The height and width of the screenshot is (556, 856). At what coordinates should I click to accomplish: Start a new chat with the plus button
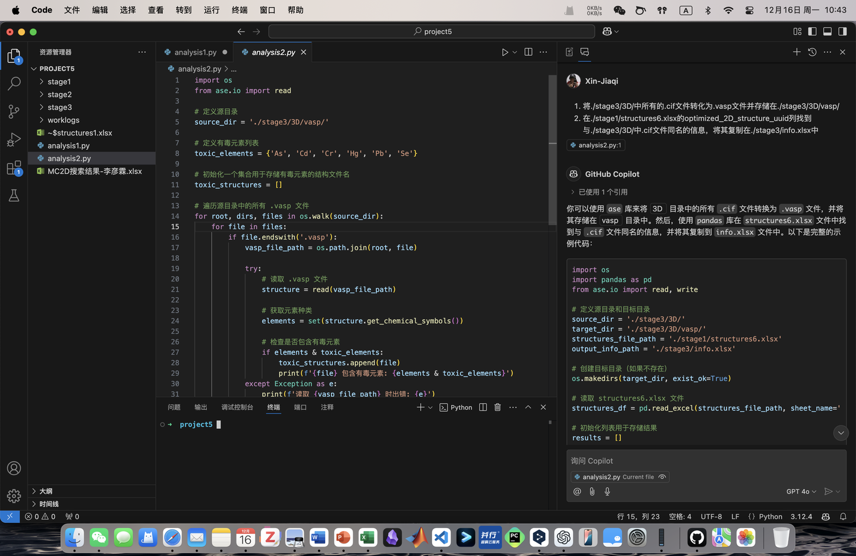click(797, 52)
